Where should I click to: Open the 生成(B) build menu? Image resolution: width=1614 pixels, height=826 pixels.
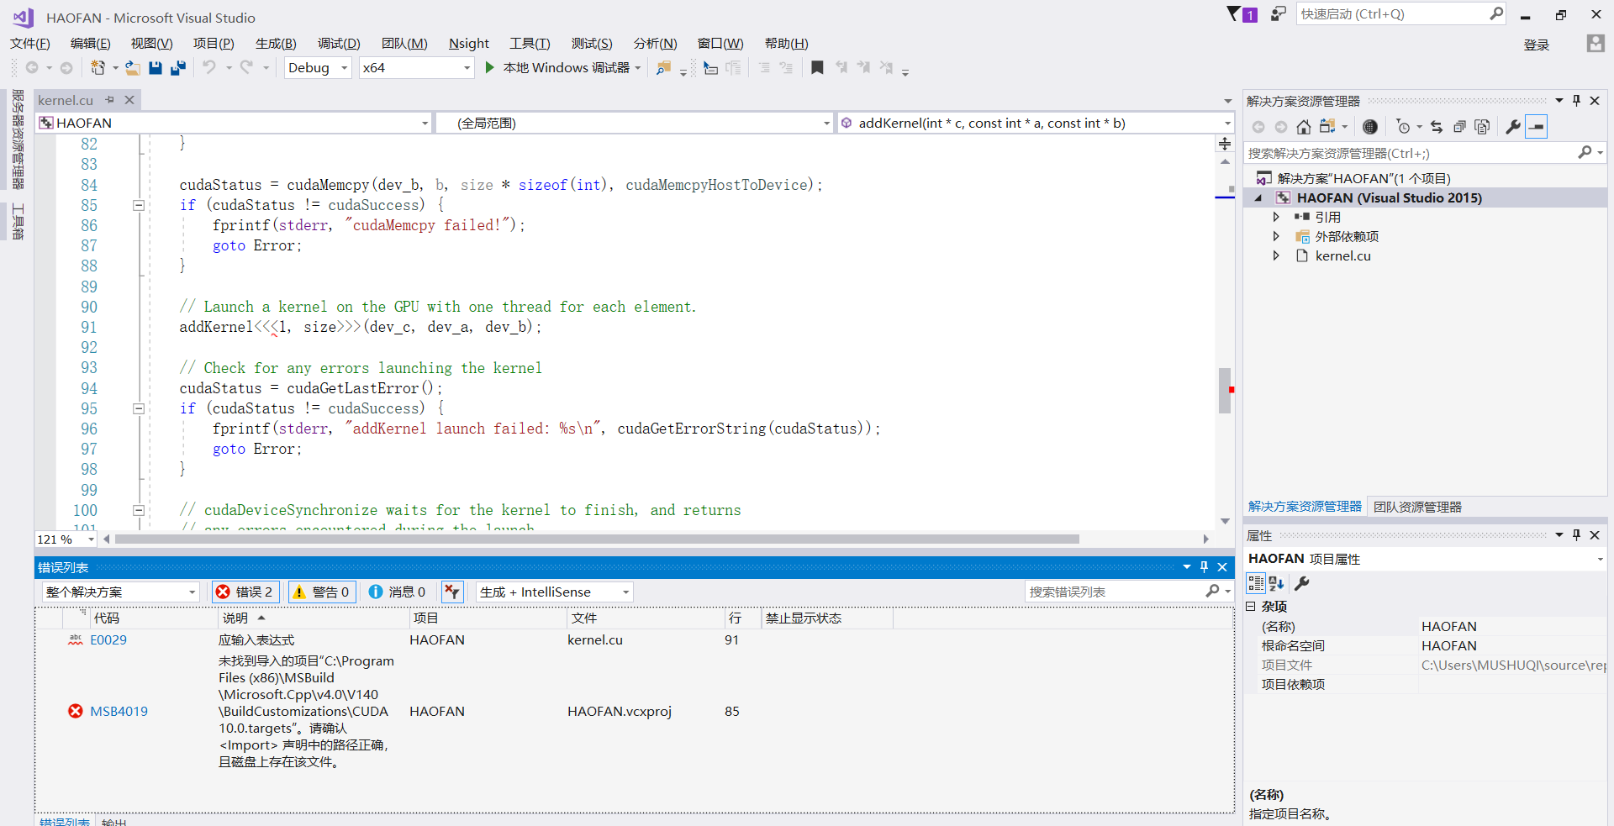coord(276,44)
